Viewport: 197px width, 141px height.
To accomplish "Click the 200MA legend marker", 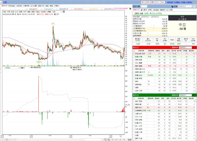I will 102,9.
